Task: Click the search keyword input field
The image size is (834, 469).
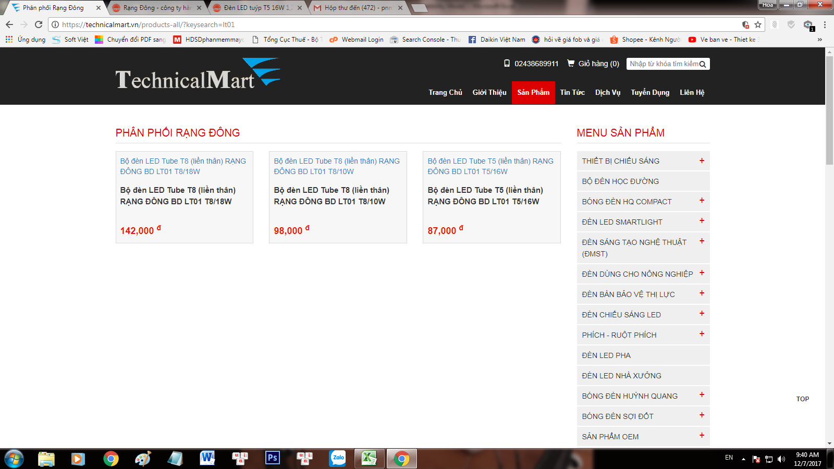Action: coord(663,64)
